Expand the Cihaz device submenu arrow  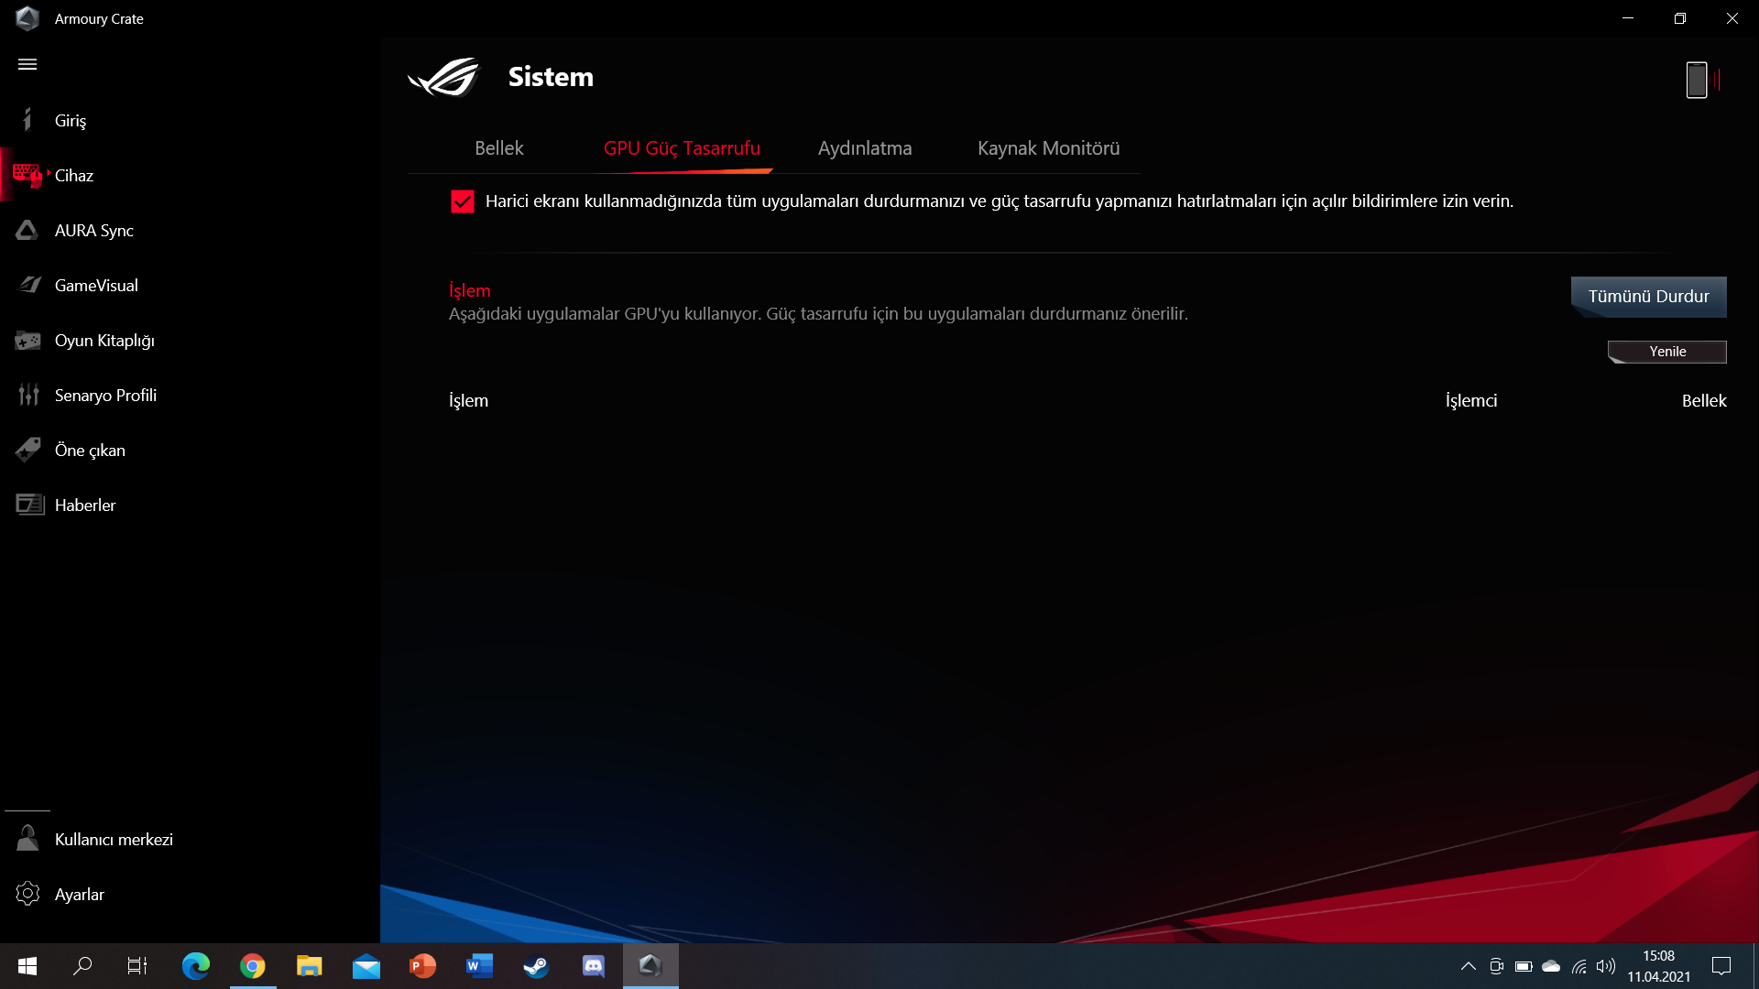coord(49,171)
